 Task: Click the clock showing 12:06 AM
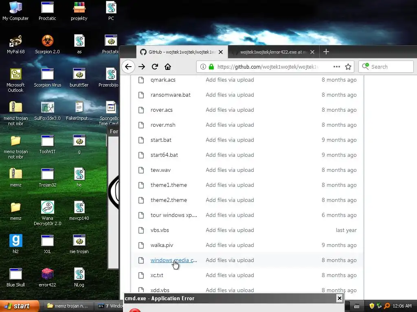point(402,306)
